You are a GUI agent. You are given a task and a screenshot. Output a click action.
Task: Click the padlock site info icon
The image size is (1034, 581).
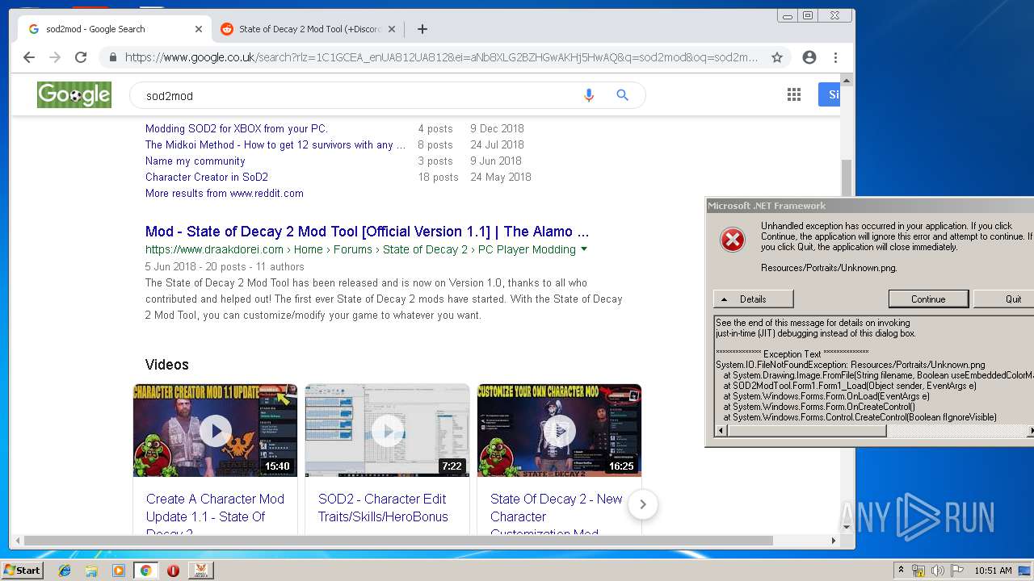click(112, 57)
